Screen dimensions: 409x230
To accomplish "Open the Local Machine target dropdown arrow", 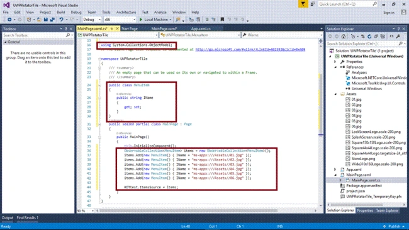I will pos(171,20).
